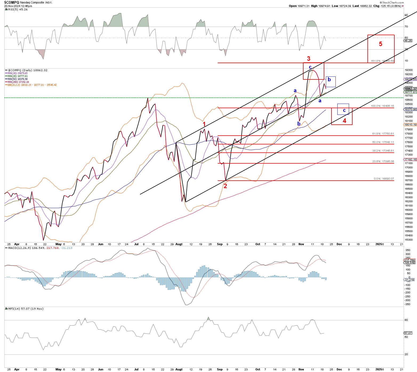
Task: Click the red wave '4' target label
Action: [x=345, y=121]
